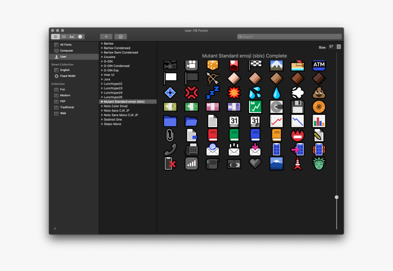Image resolution: width=393 pixels, height=271 pixels.
Task: Click the e-mail envelope with @ emoji
Action: tap(212, 149)
